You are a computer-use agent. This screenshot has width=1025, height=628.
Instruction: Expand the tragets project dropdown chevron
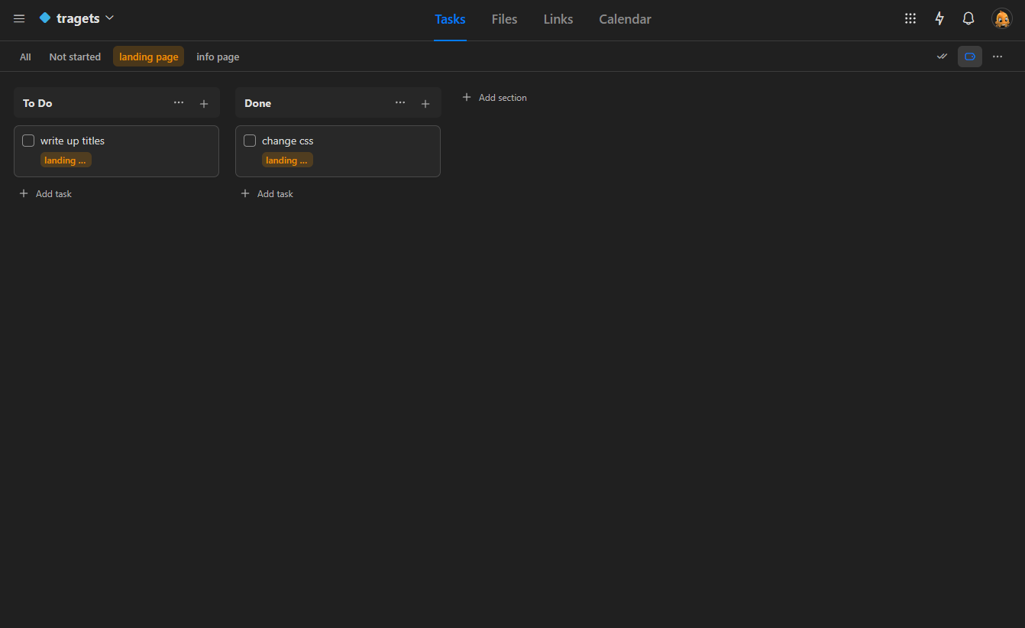pyautogui.click(x=110, y=18)
